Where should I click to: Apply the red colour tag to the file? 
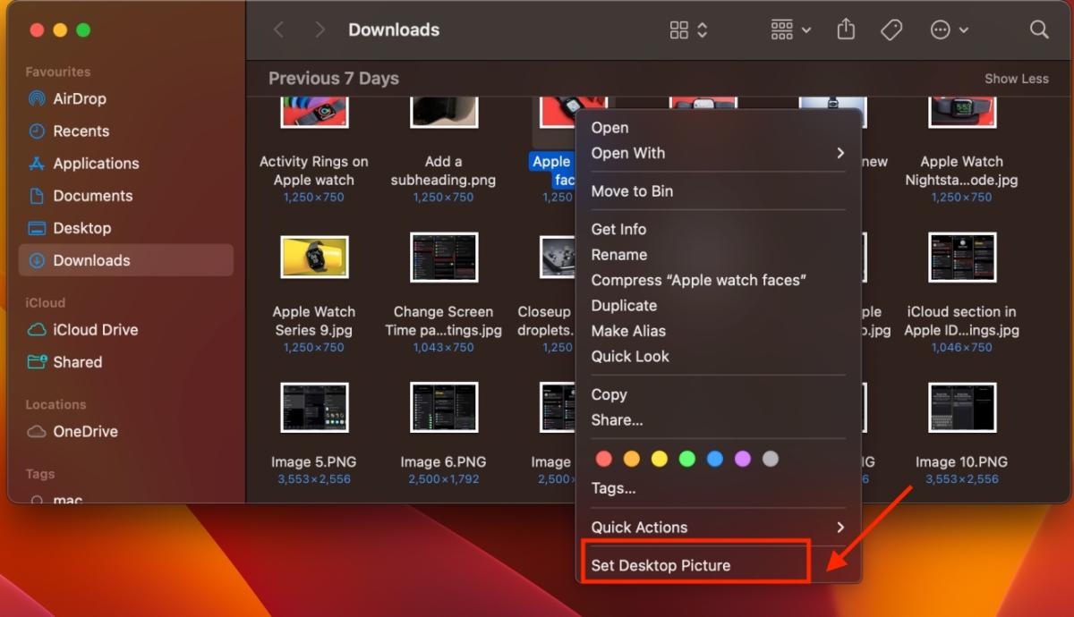(604, 458)
